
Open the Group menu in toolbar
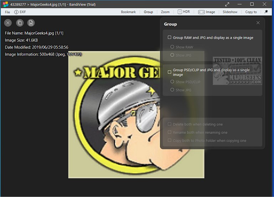point(148,12)
